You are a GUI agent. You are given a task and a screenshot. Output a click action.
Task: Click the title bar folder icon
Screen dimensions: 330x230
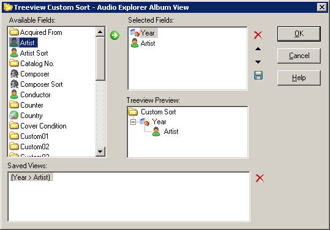coord(8,7)
